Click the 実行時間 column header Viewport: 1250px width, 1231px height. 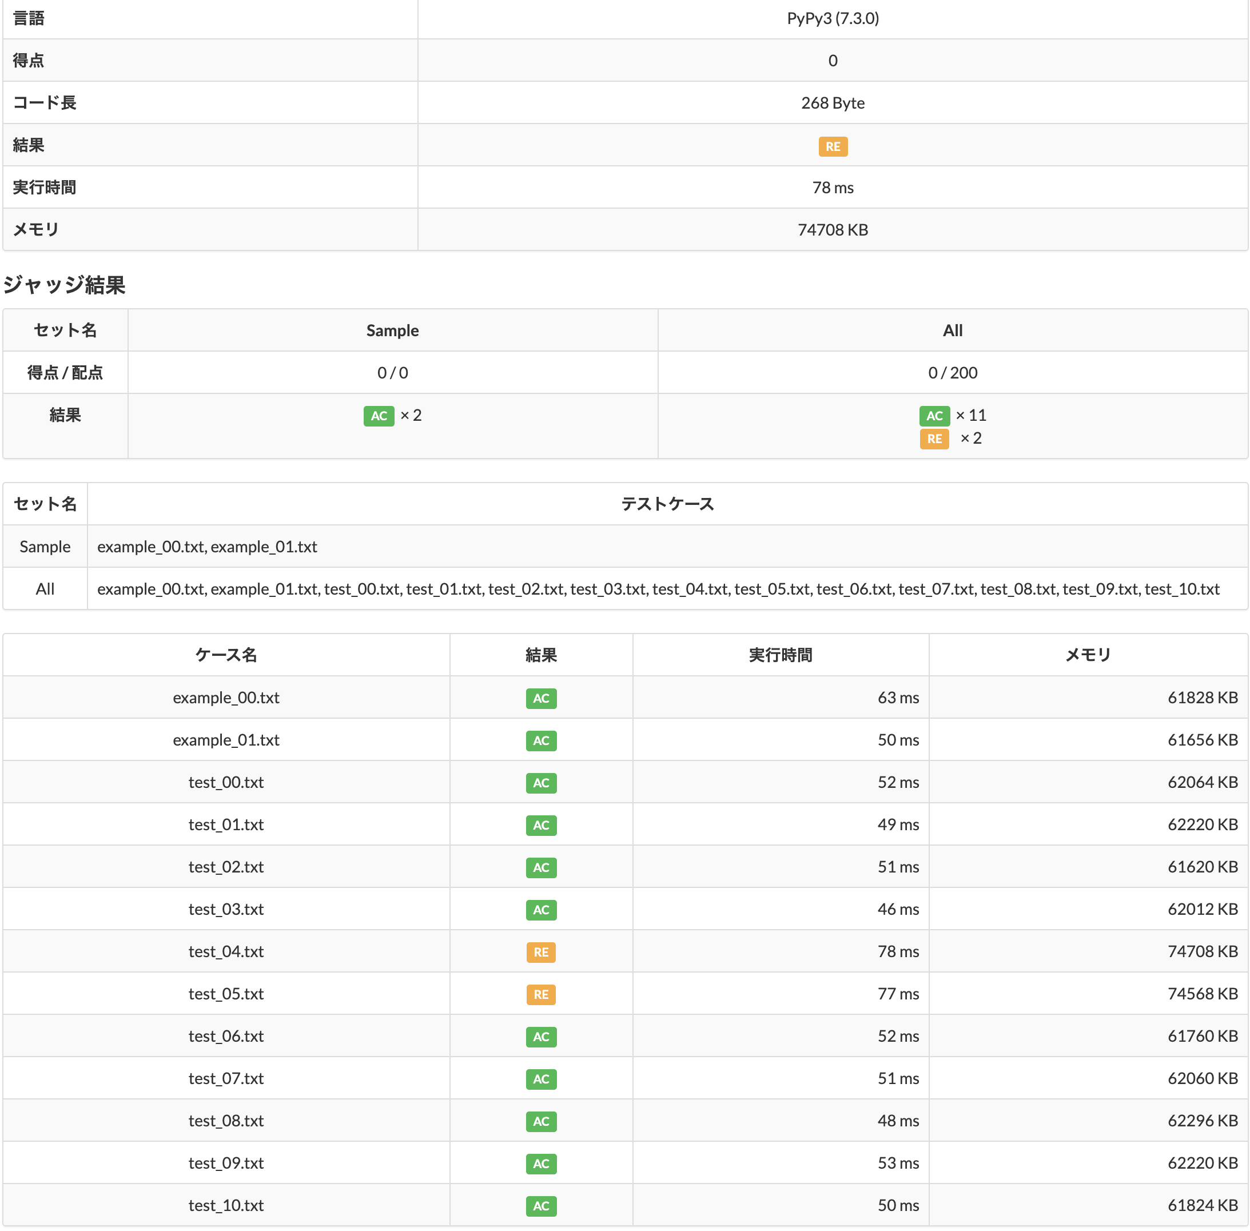click(779, 655)
